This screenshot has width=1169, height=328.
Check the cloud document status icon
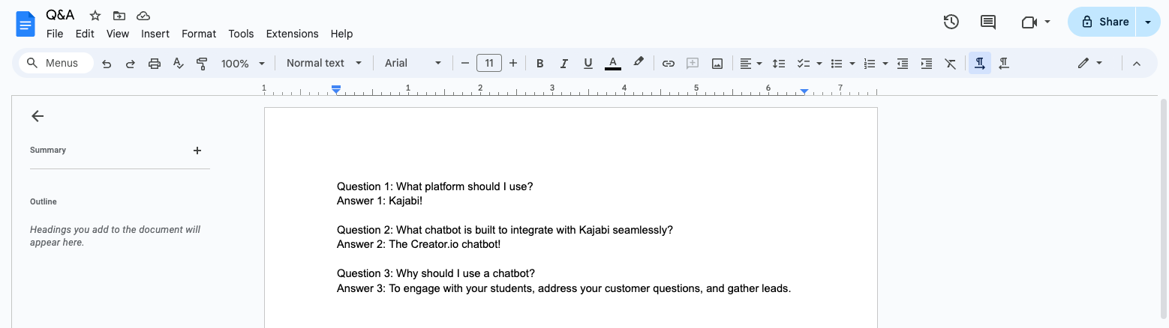pyautogui.click(x=143, y=16)
